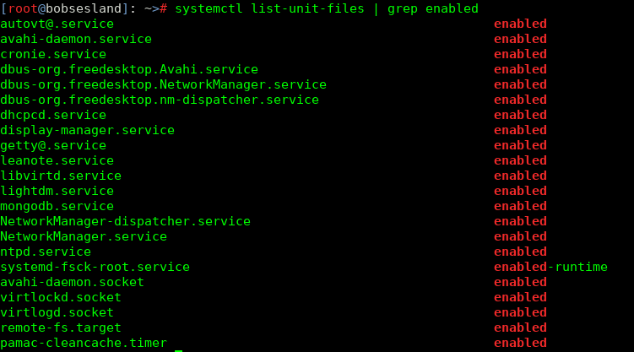Click getty@.service entry

coord(53,145)
